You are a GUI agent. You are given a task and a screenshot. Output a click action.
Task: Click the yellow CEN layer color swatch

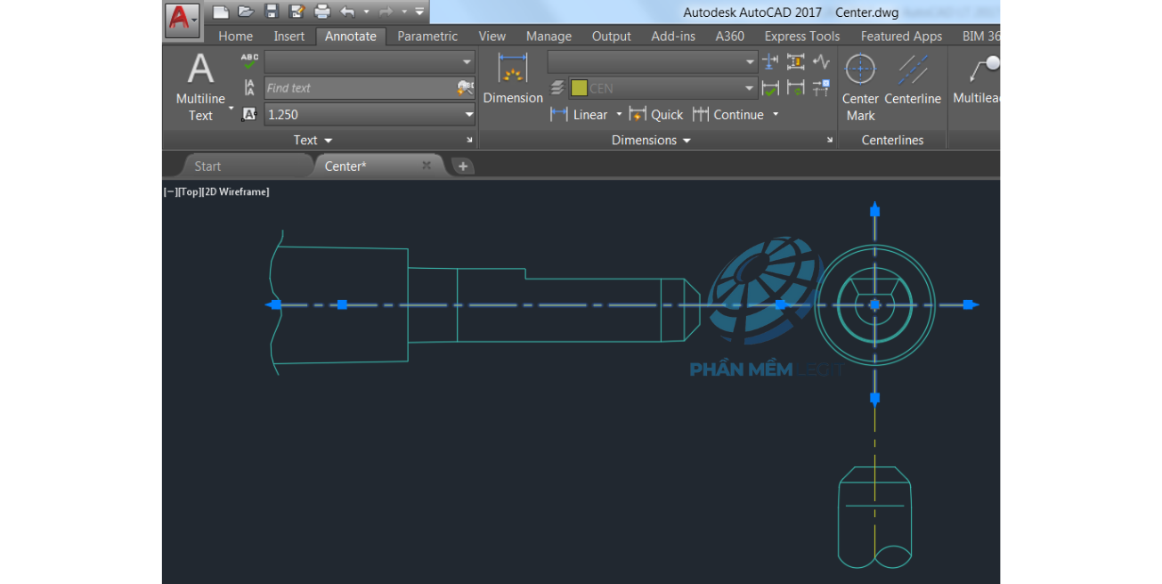click(579, 88)
